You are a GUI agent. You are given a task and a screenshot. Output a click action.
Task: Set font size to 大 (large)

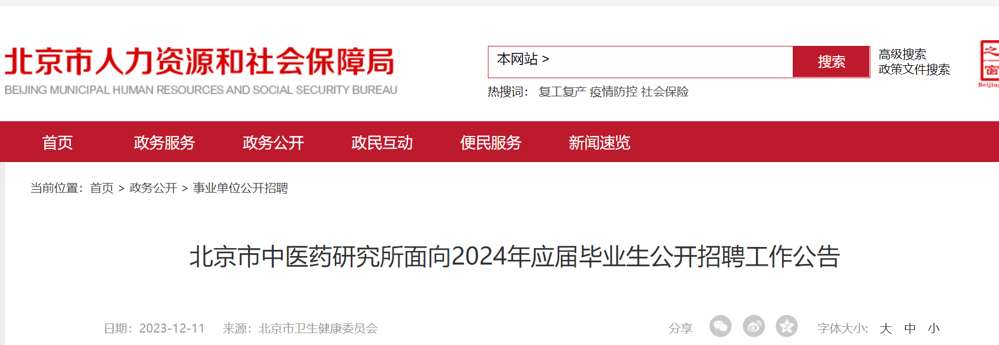click(x=886, y=329)
